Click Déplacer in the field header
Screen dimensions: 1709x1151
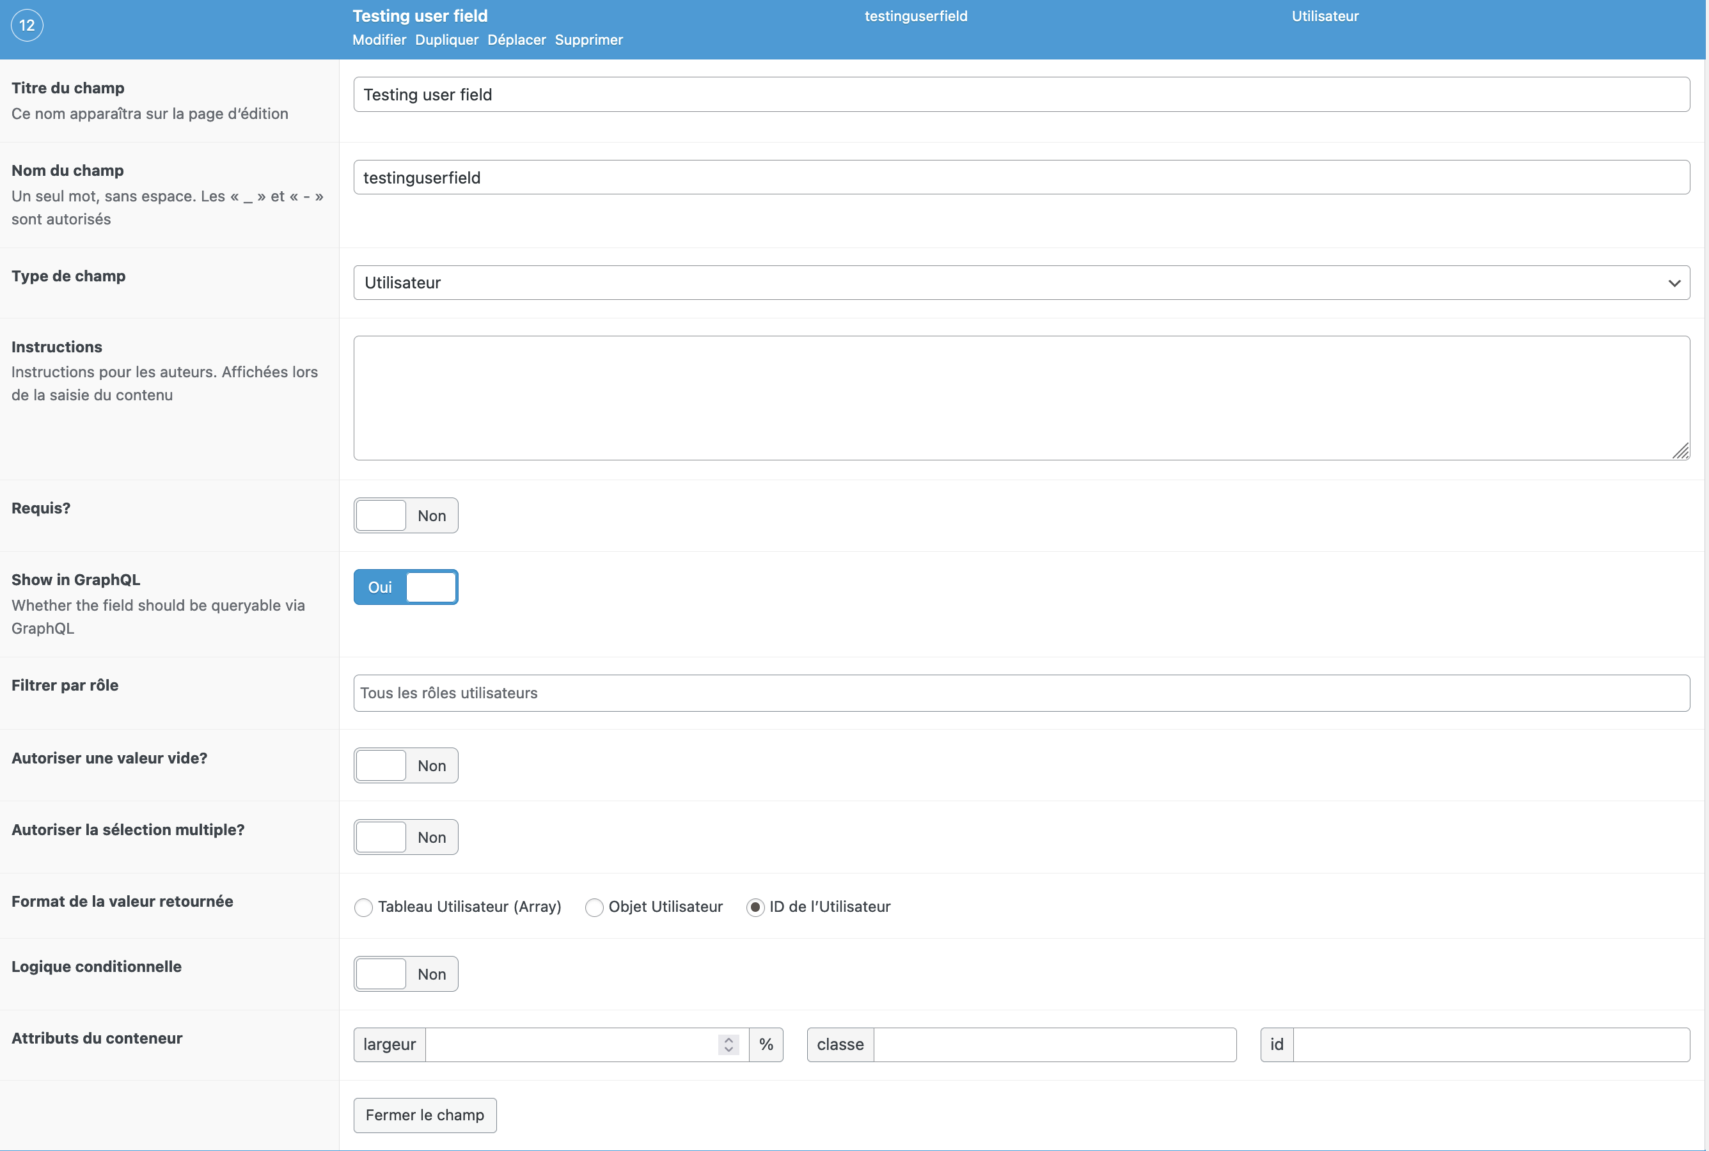(x=516, y=40)
